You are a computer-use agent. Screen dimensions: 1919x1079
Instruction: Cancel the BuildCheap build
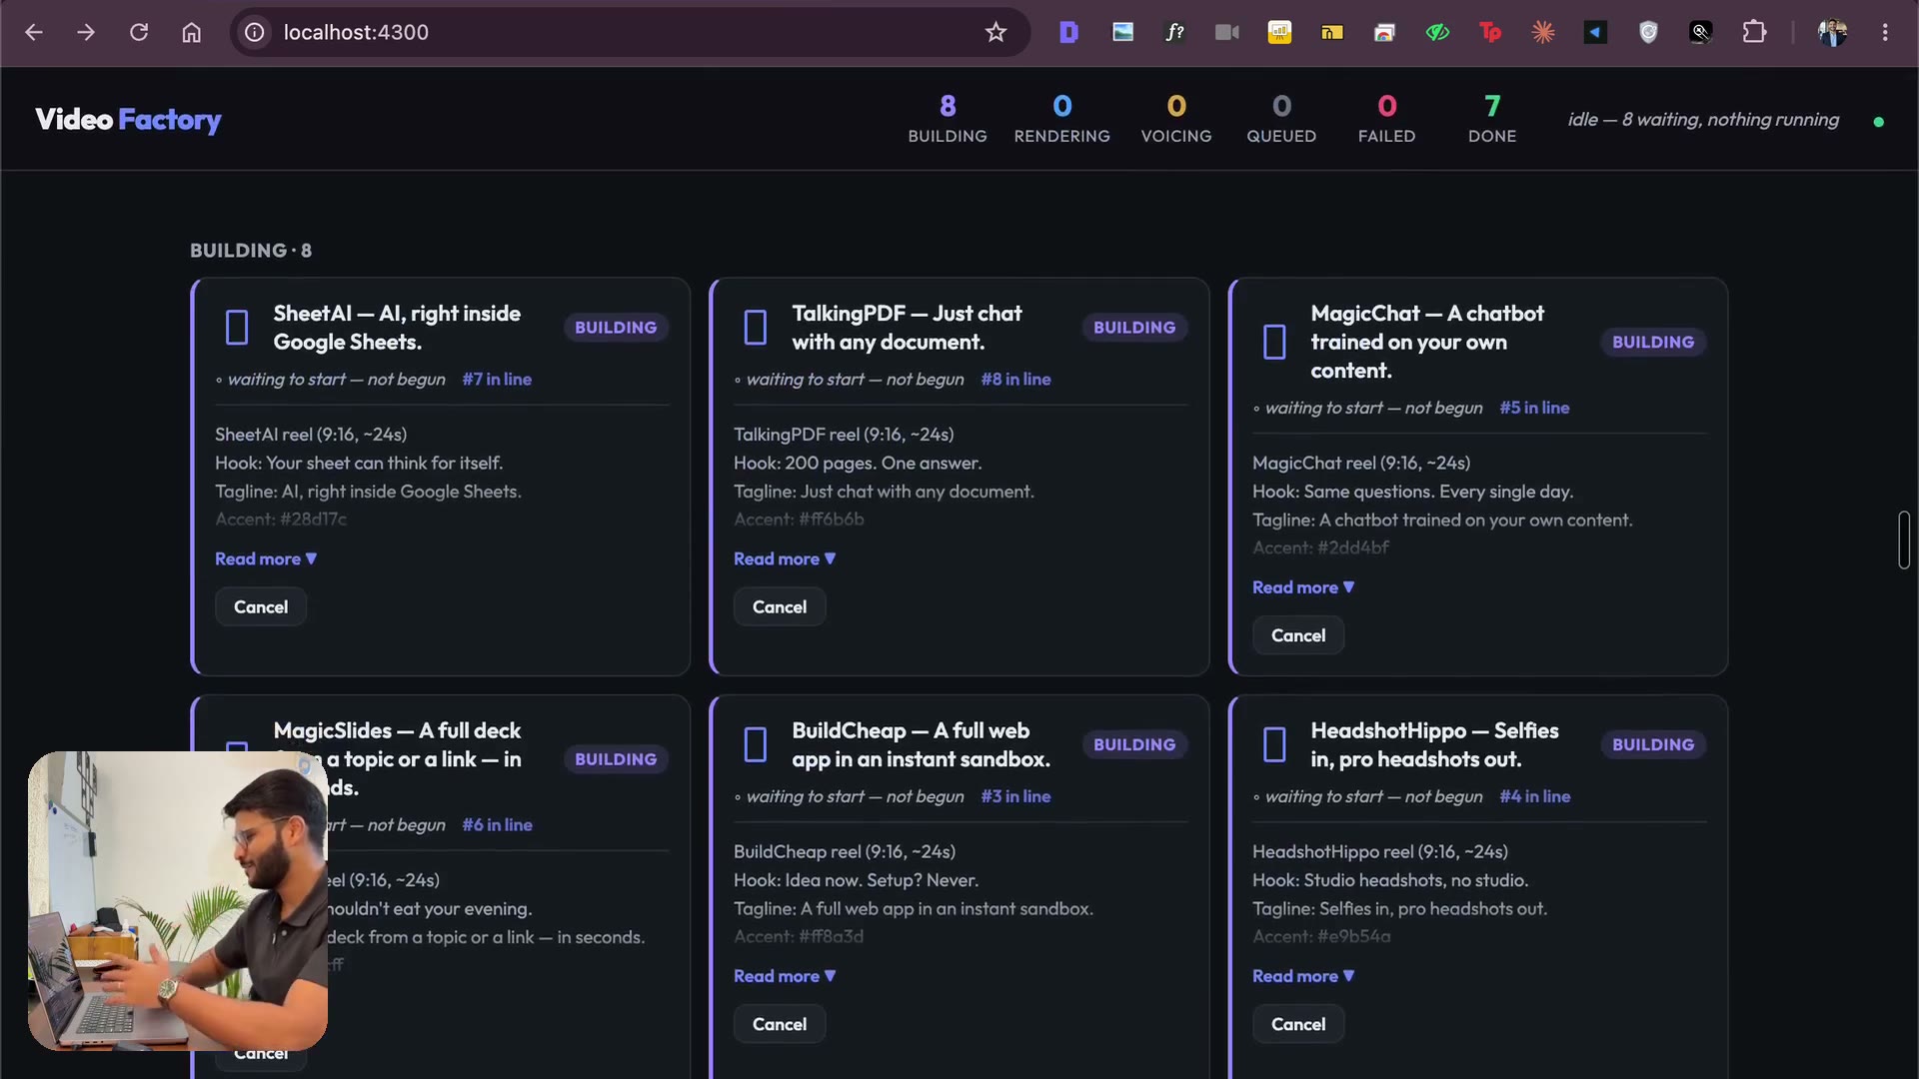coord(780,1024)
